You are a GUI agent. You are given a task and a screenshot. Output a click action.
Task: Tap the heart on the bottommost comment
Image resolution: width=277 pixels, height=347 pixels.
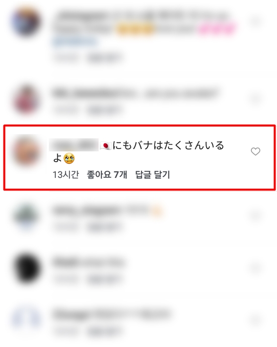(255, 320)
